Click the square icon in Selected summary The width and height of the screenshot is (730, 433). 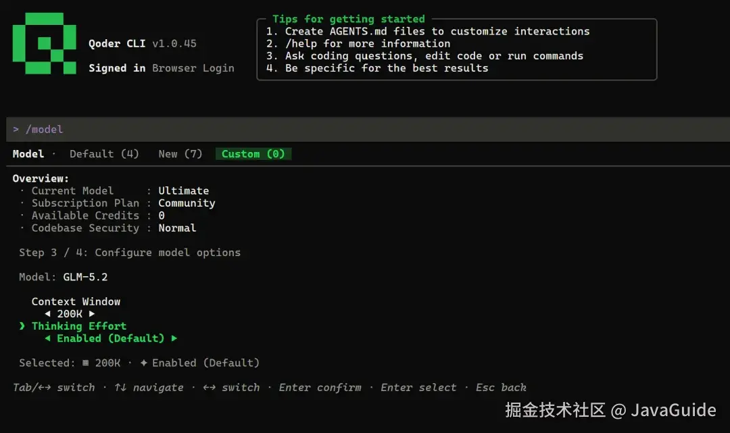pos(85,363)
